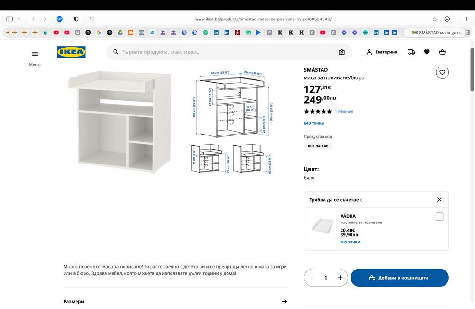Click the '640 точки' points link
This screenshot has width=475, height=309.
click(314, 123)
